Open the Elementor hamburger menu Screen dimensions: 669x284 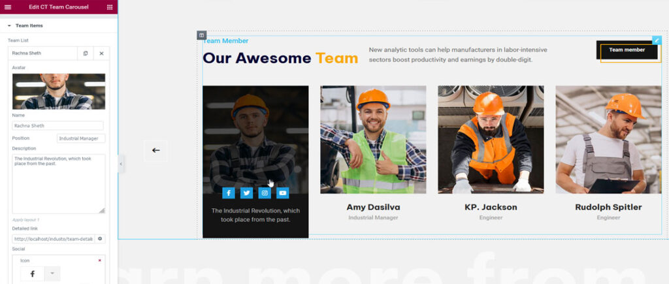coord(8,7)
